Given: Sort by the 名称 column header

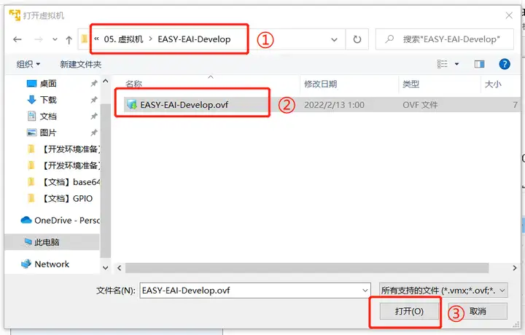Looking at the screenshot, I should coord(134,84).
